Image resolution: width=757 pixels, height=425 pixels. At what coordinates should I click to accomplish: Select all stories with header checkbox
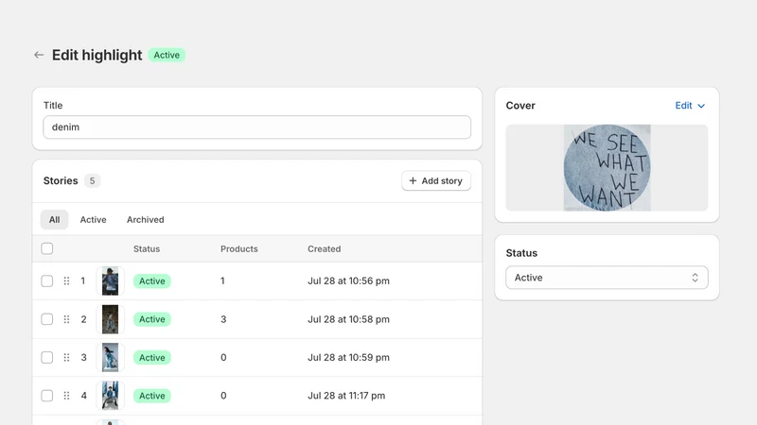pyautogui.click(x=46, y=248)
